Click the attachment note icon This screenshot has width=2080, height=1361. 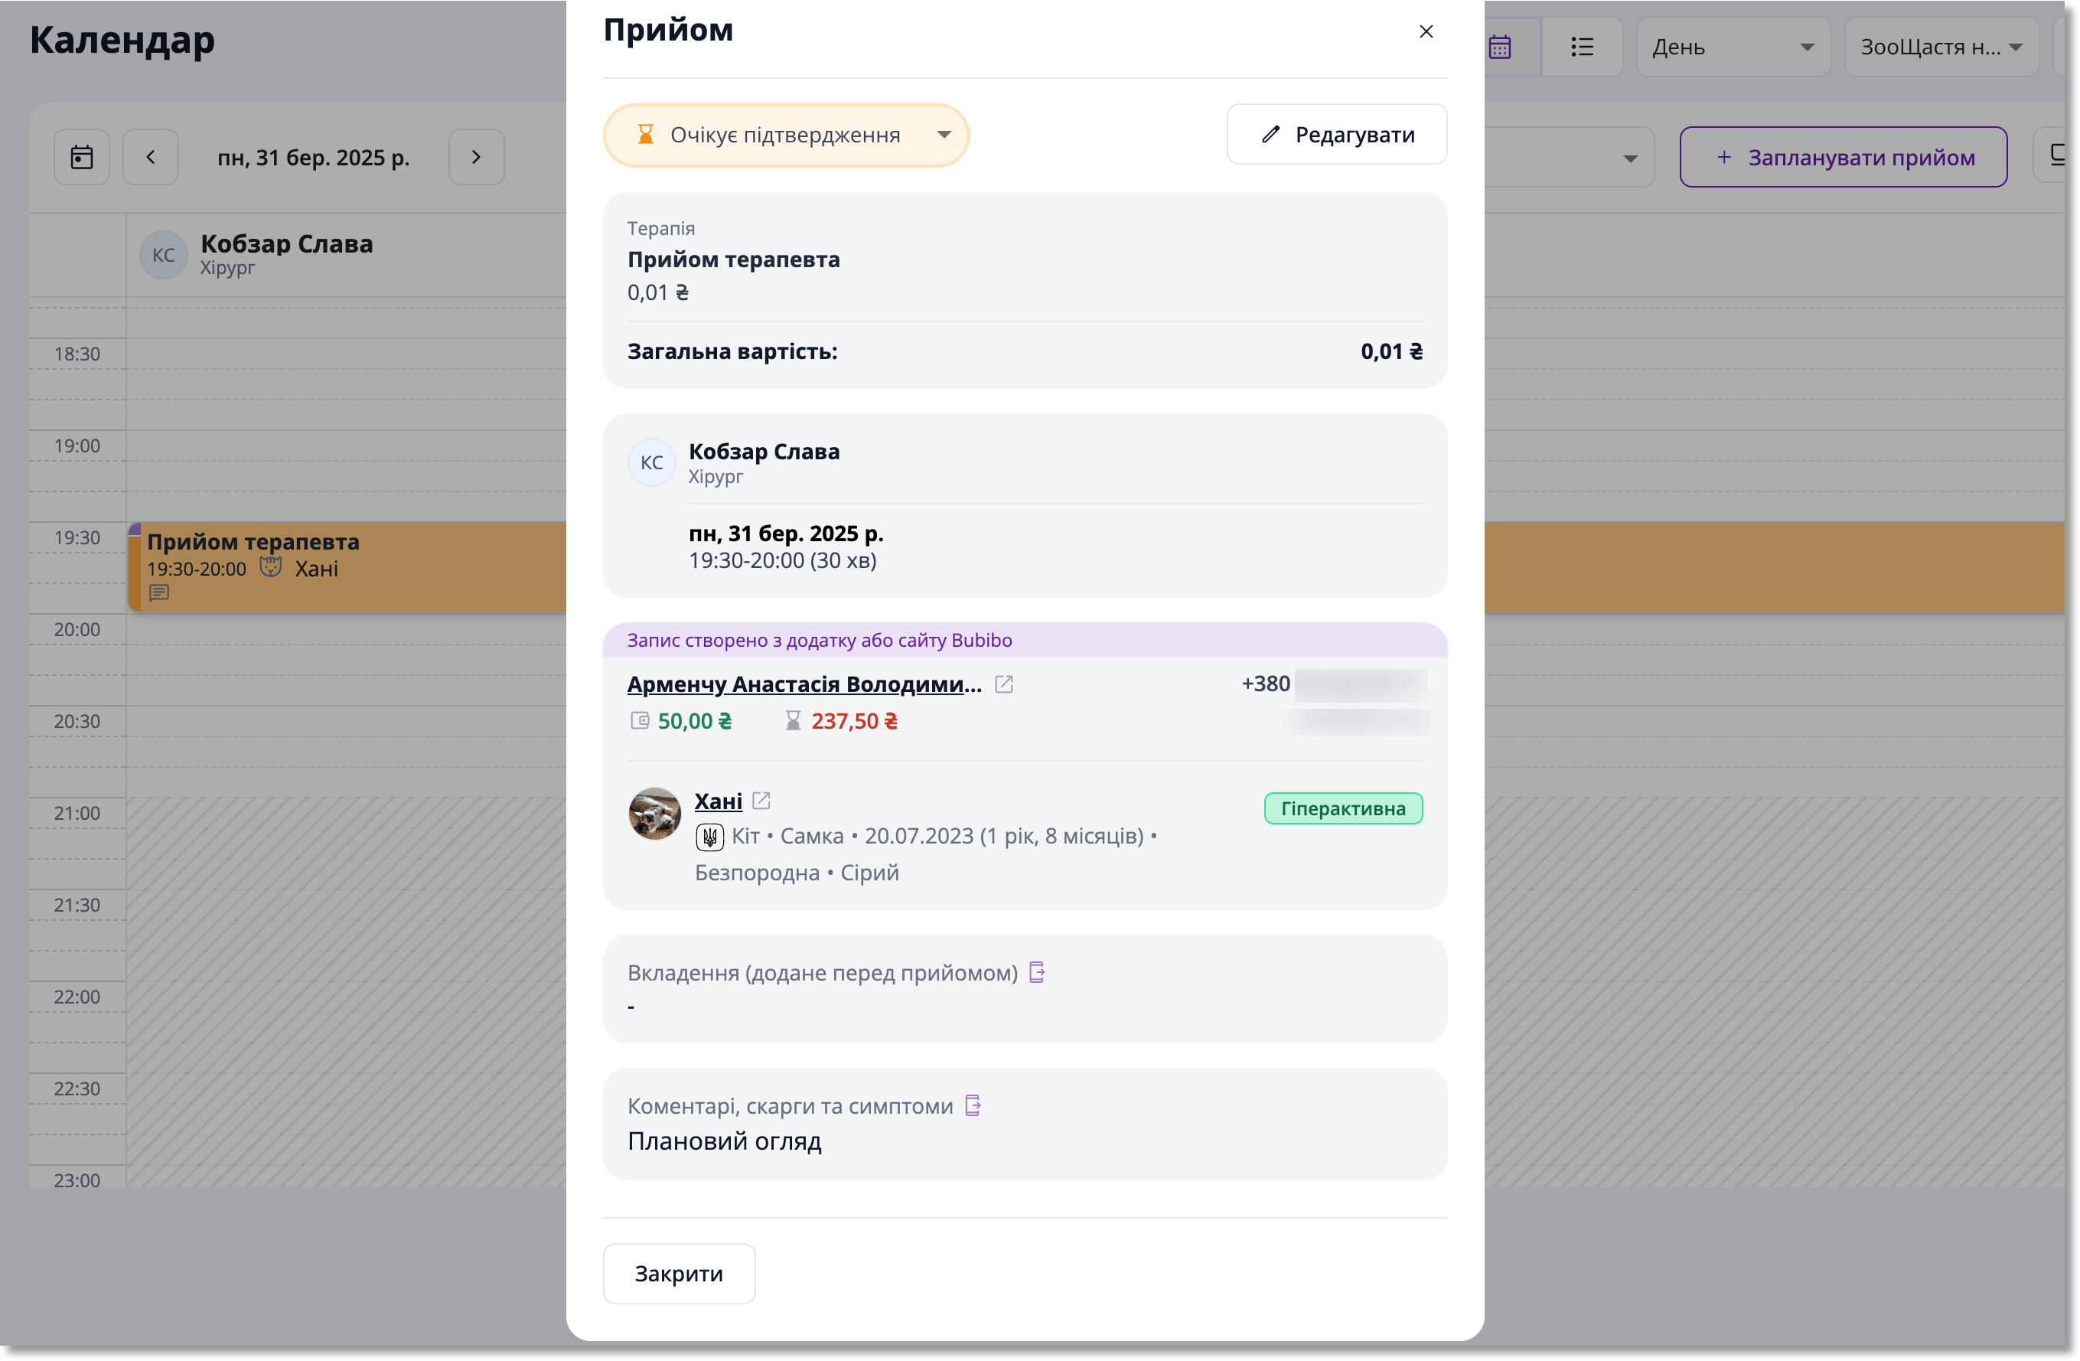pos(1036,972)
